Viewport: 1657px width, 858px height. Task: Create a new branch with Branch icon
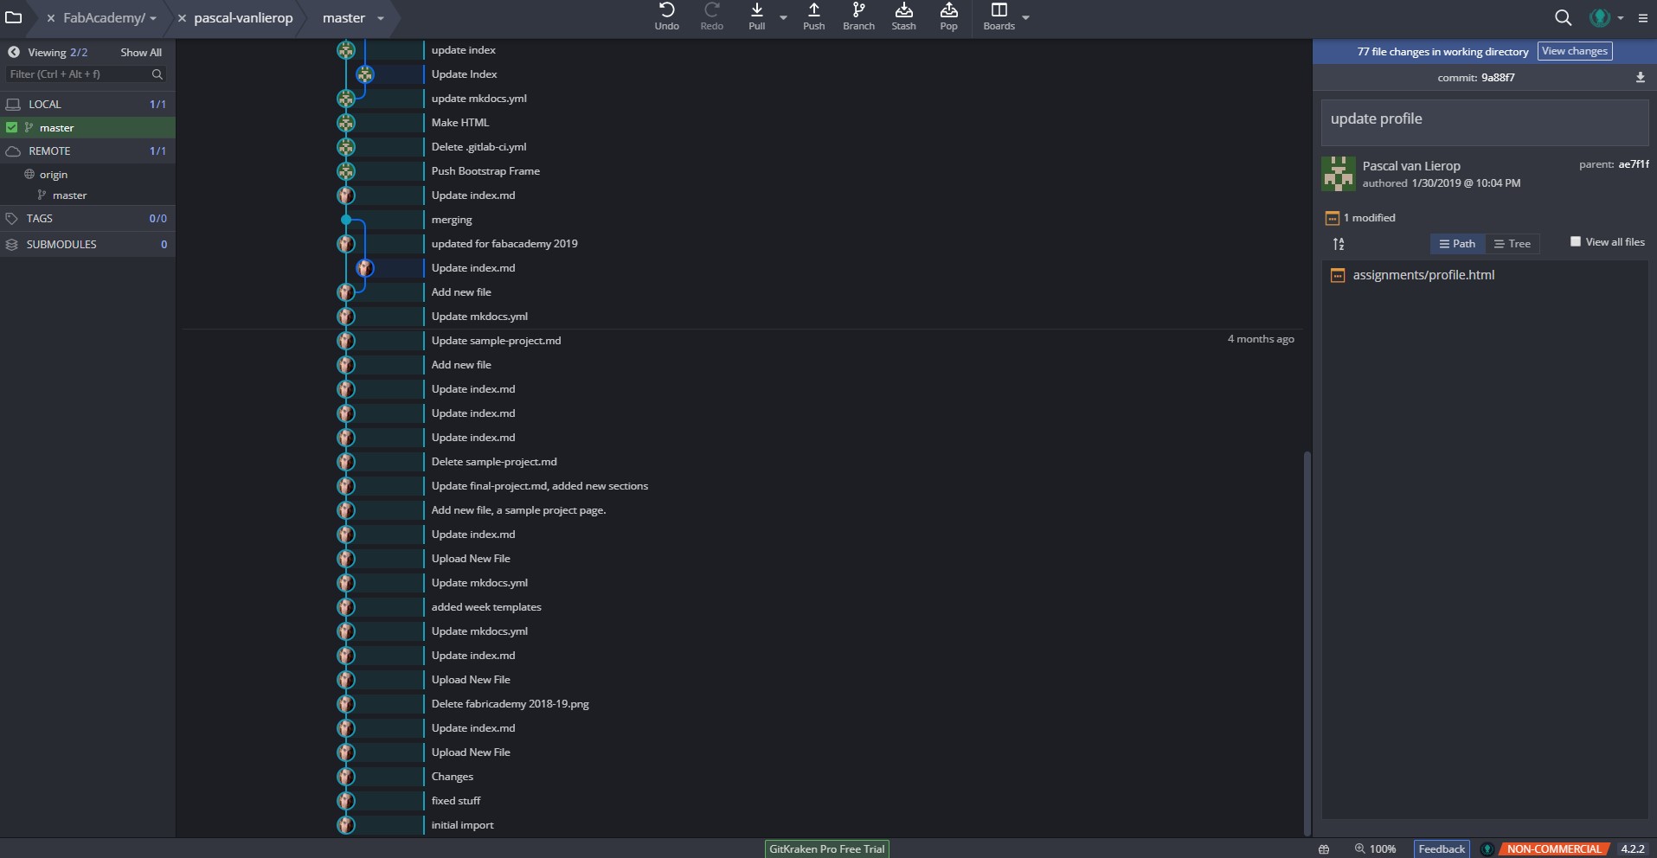click(x=858, y=11)
